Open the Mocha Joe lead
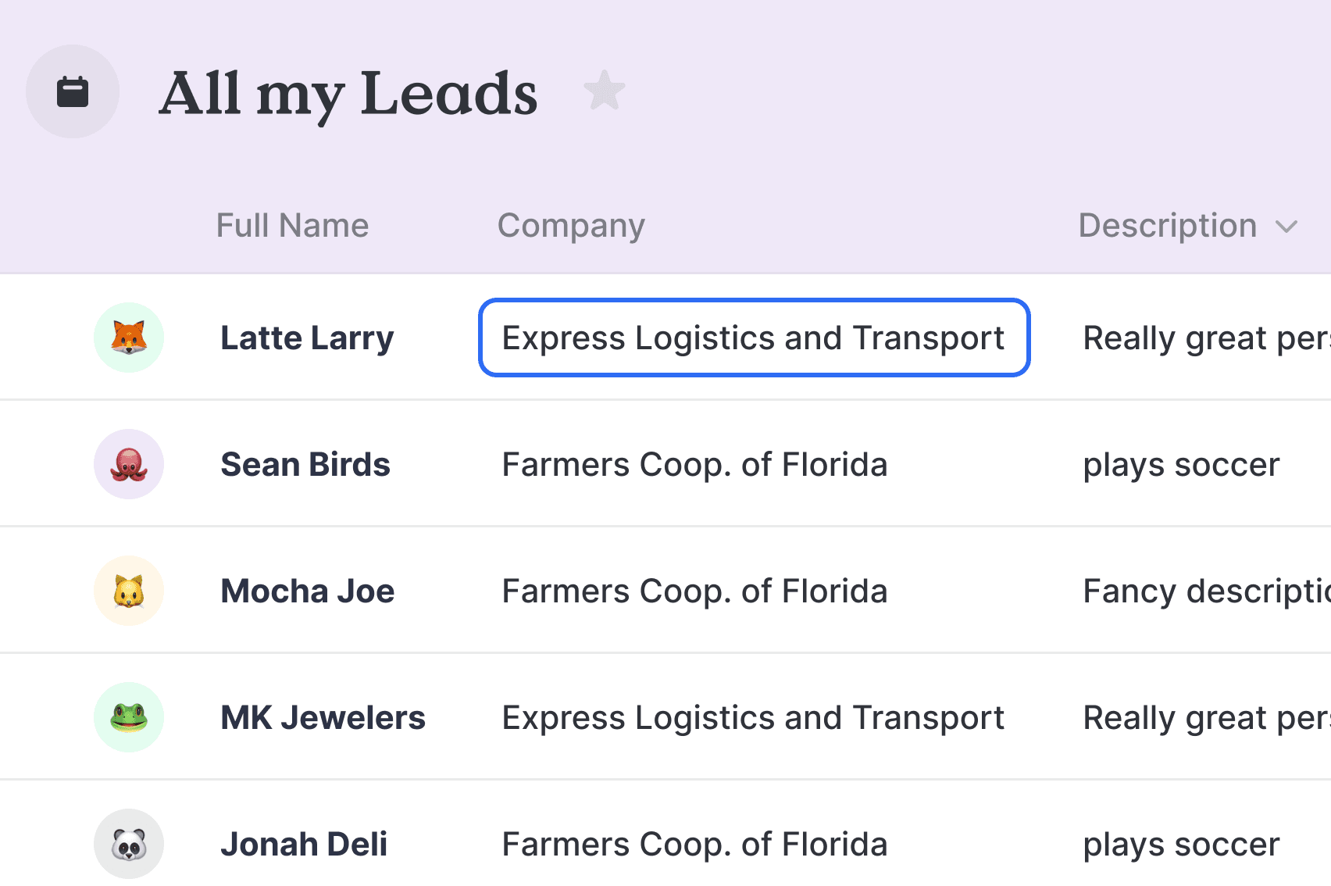This screenshot has height=886, width=1331. 308,591
